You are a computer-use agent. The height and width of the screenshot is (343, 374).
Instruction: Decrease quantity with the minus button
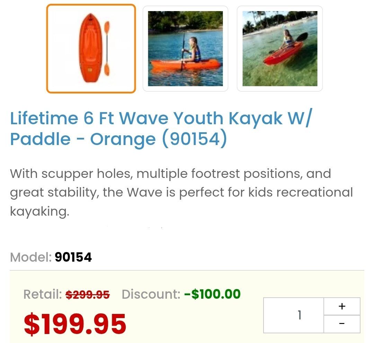click(x=342, y=324)
